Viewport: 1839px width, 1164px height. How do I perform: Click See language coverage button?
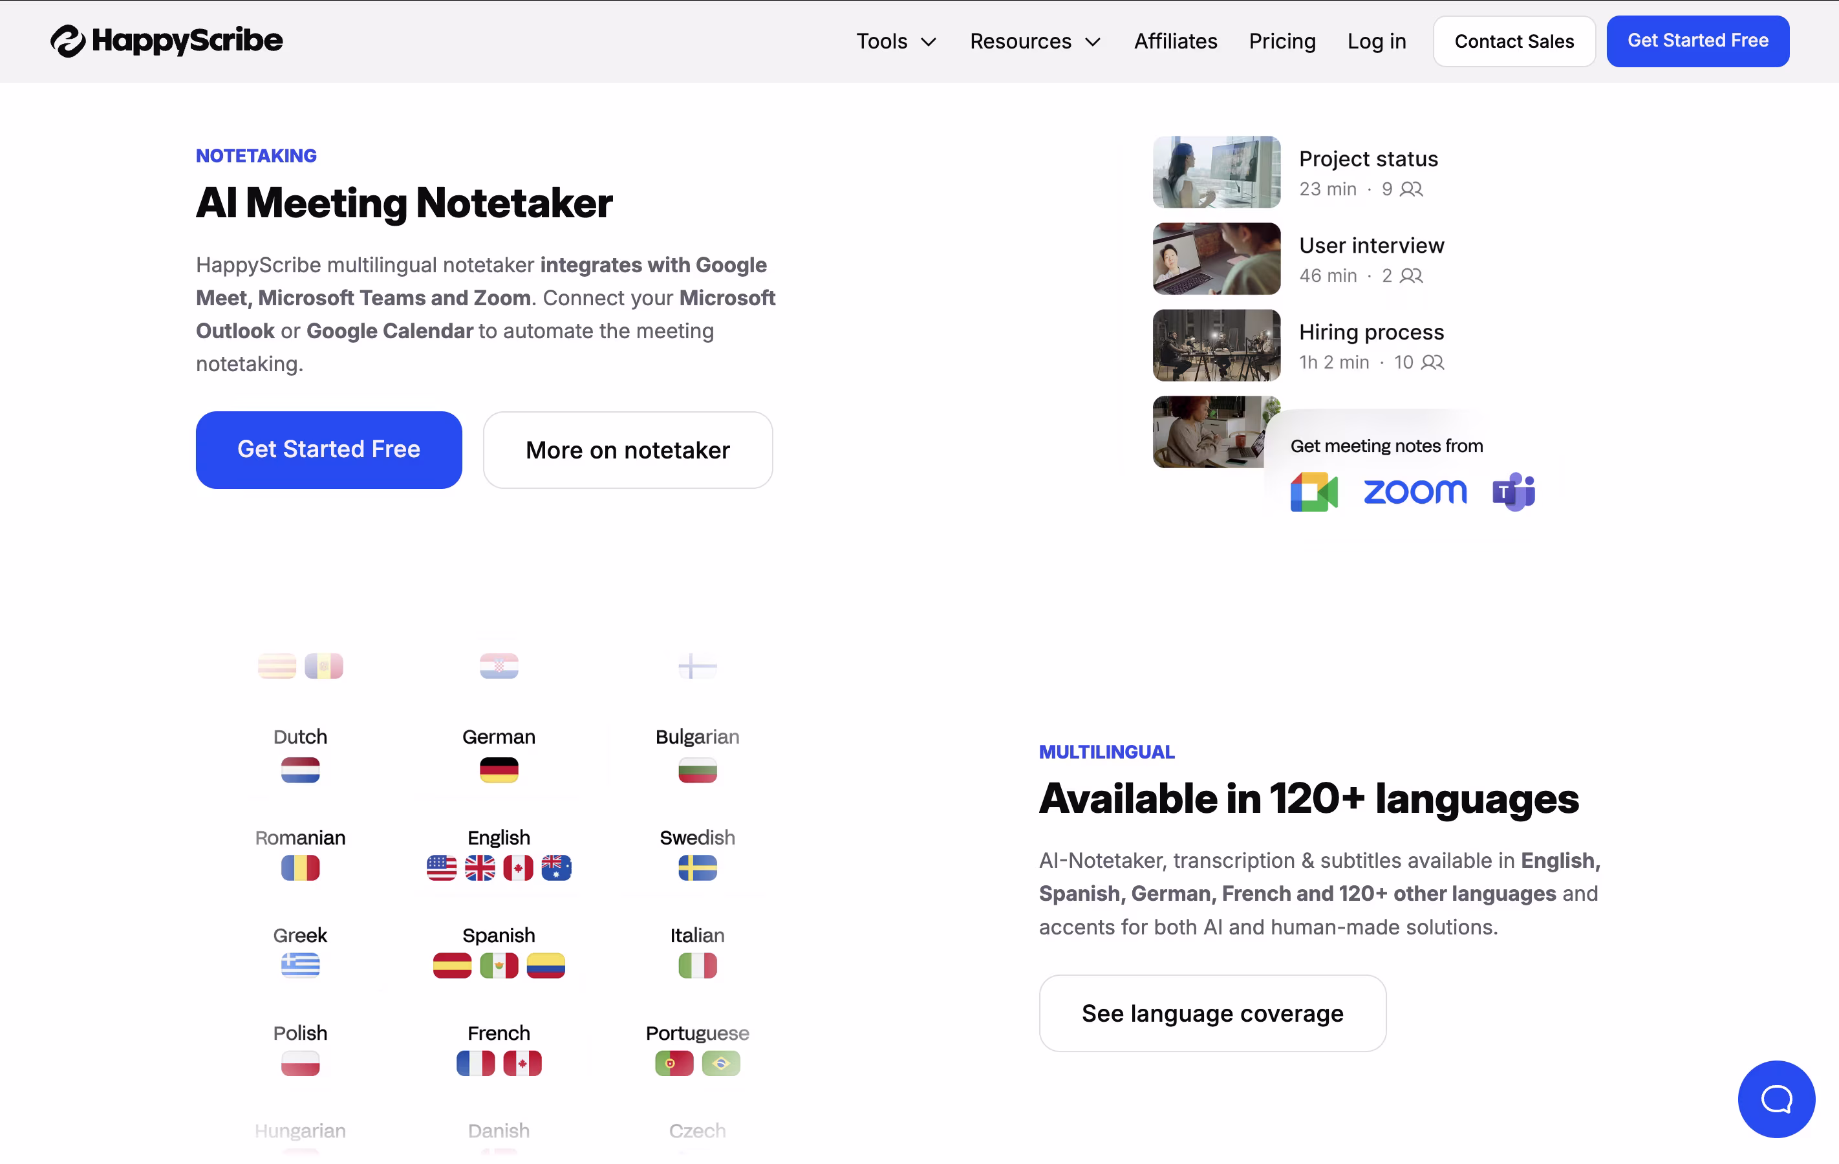(1212, 1013)
